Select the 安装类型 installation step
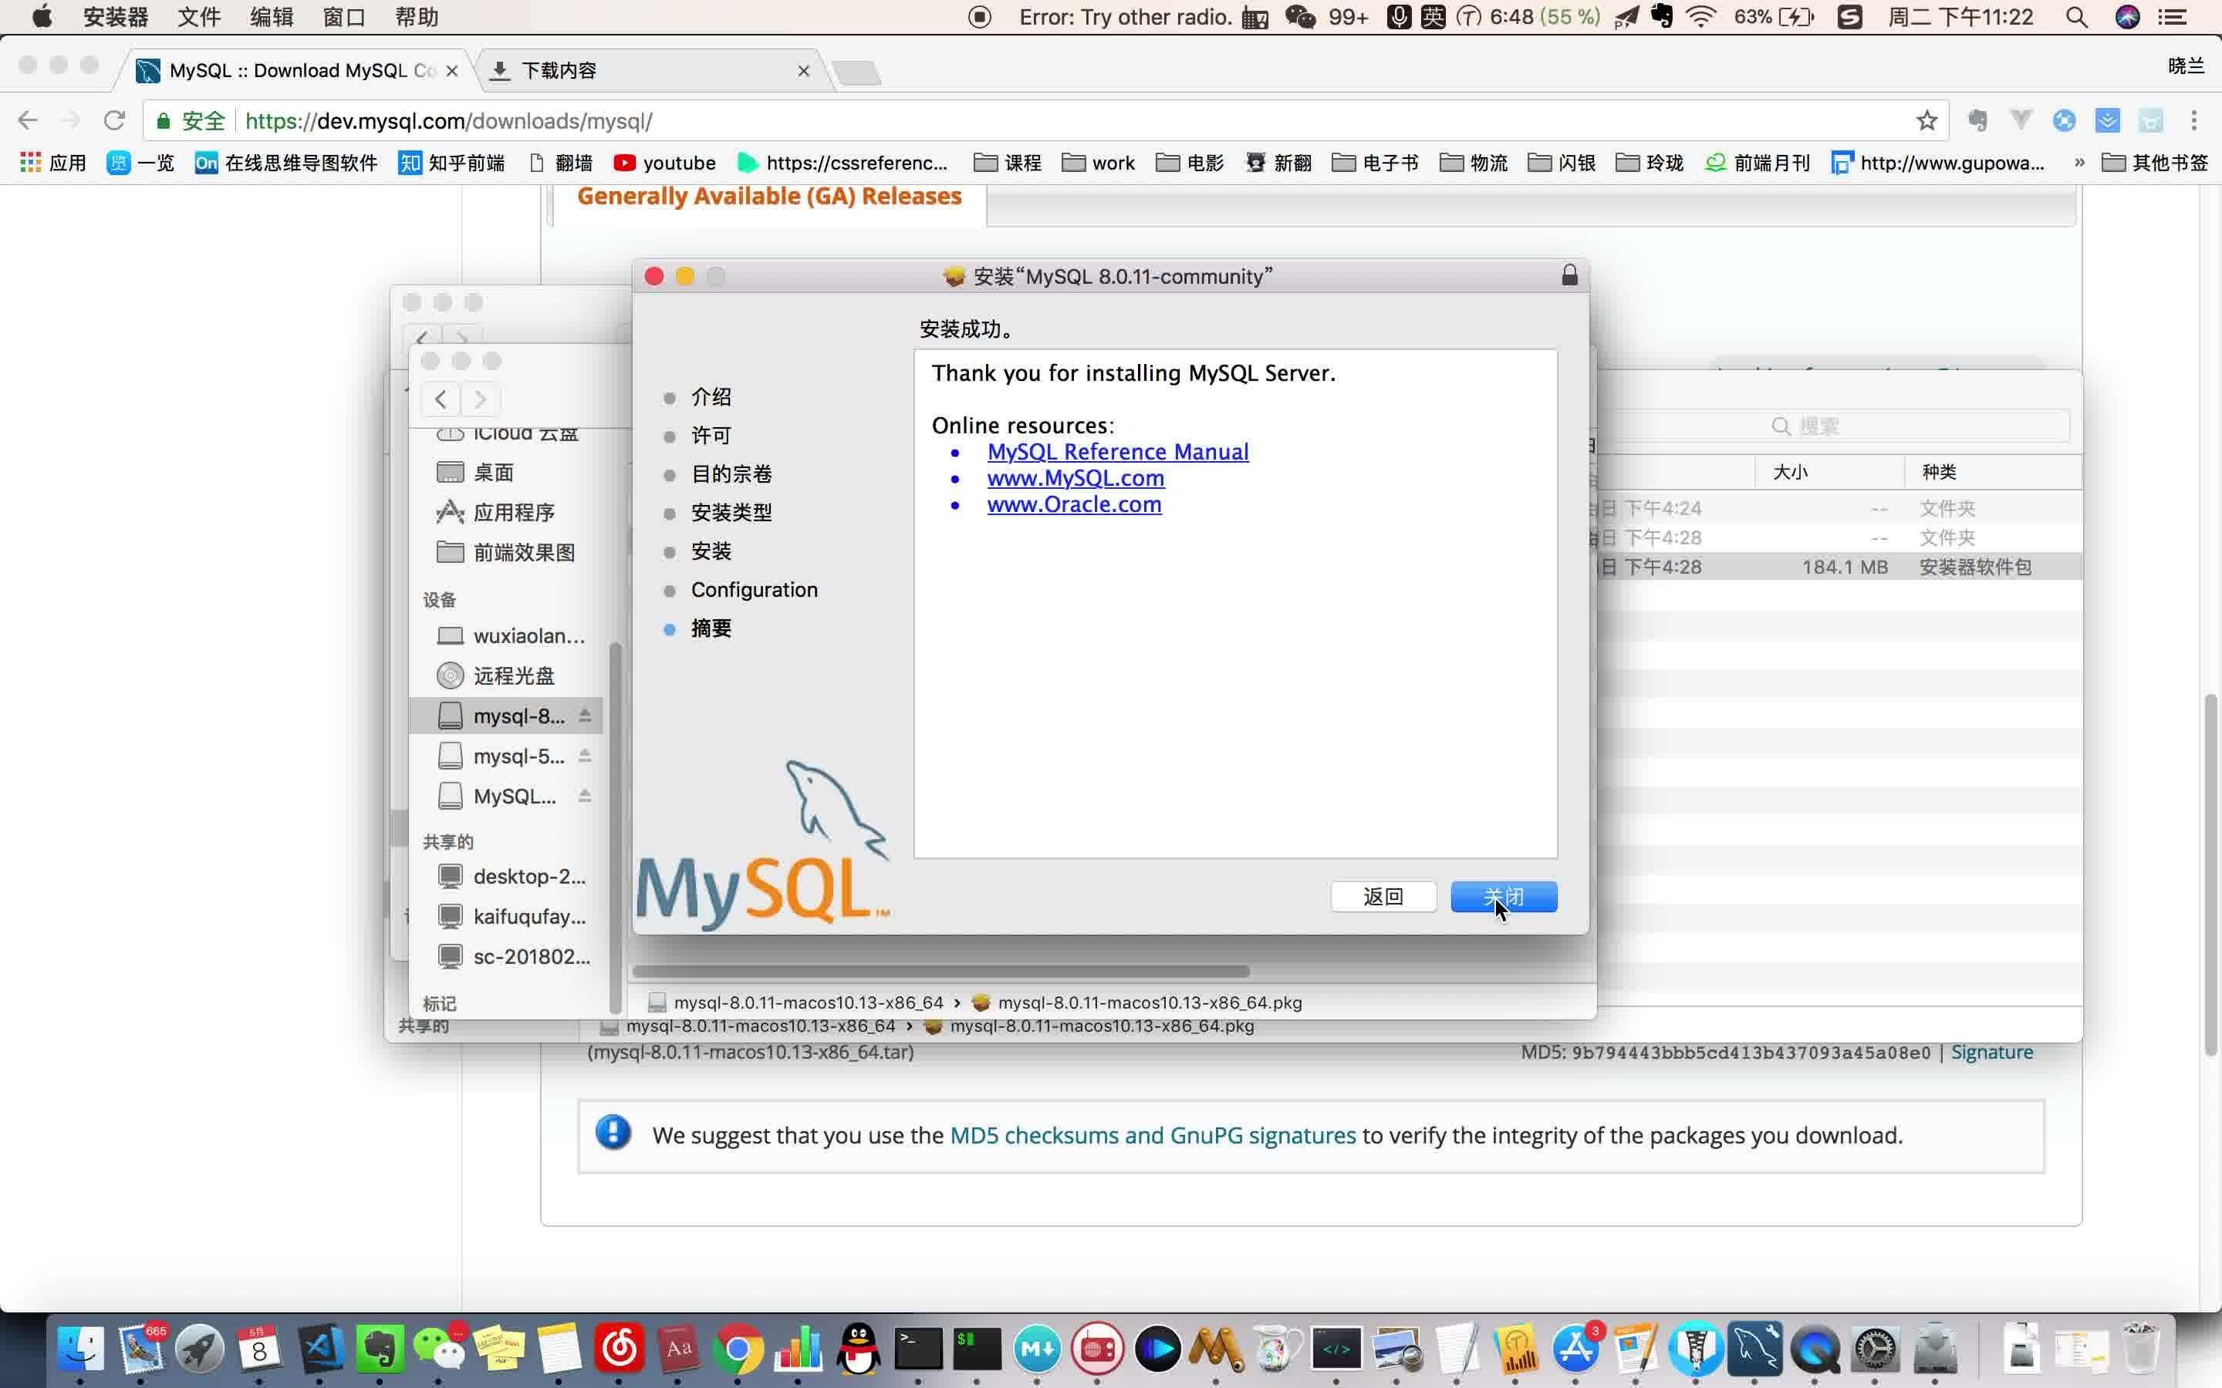The image size is (2222, 1388). coord(731,512)
